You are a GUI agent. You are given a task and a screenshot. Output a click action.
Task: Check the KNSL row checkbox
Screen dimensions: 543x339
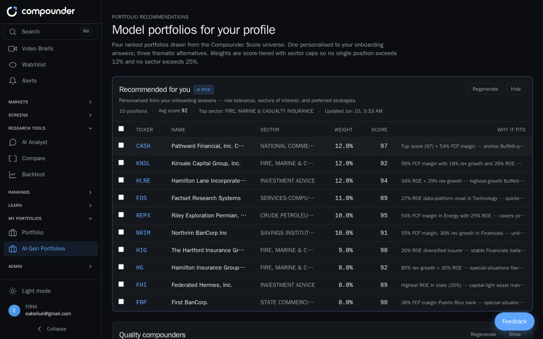pos(121,163)
